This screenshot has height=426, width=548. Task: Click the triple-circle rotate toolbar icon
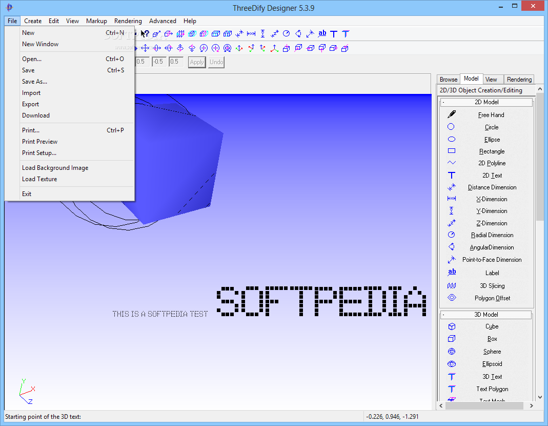(x=227, y=48)
